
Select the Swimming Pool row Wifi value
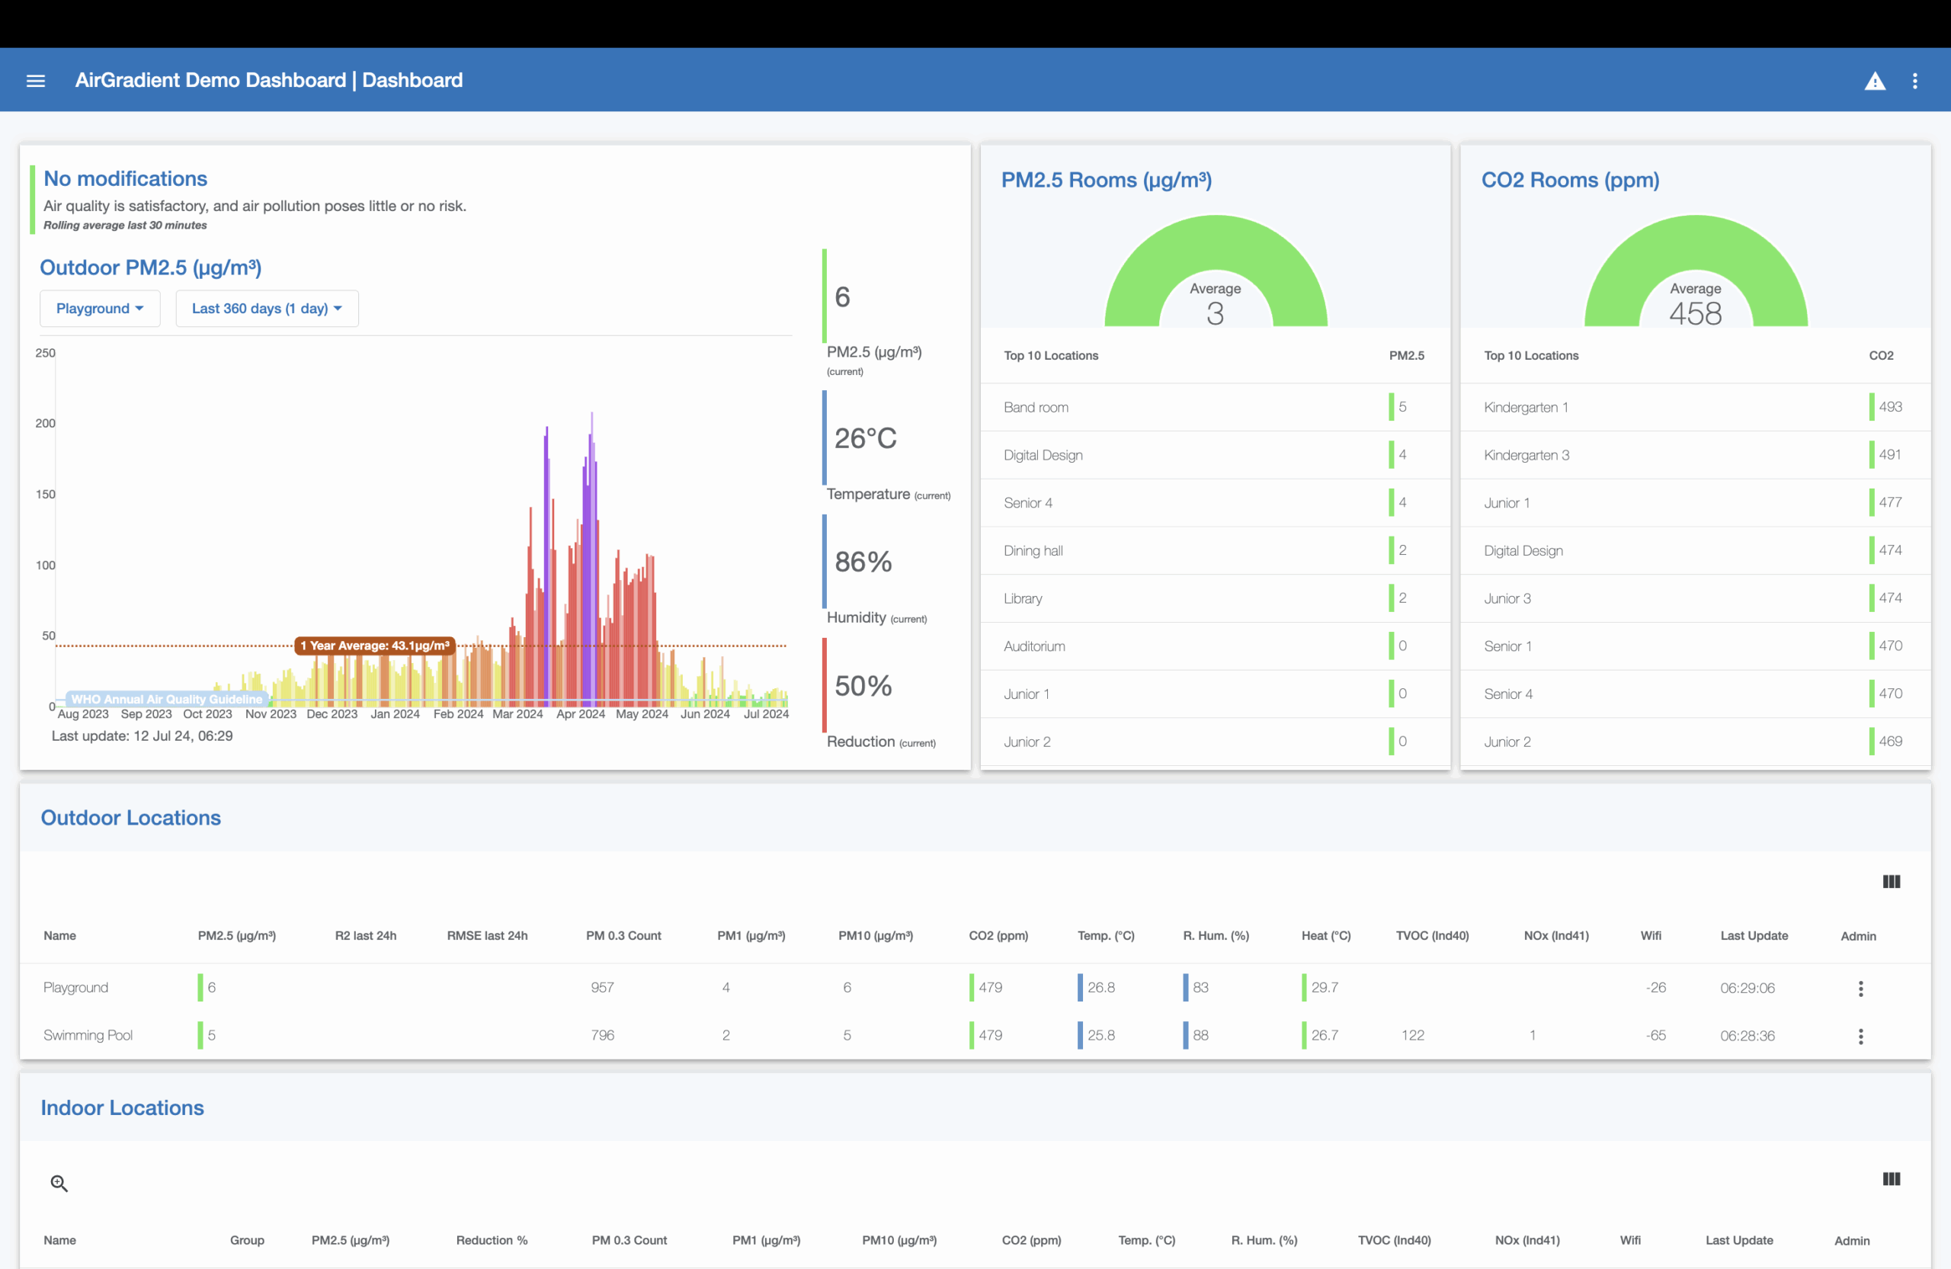(1656, 1035)
